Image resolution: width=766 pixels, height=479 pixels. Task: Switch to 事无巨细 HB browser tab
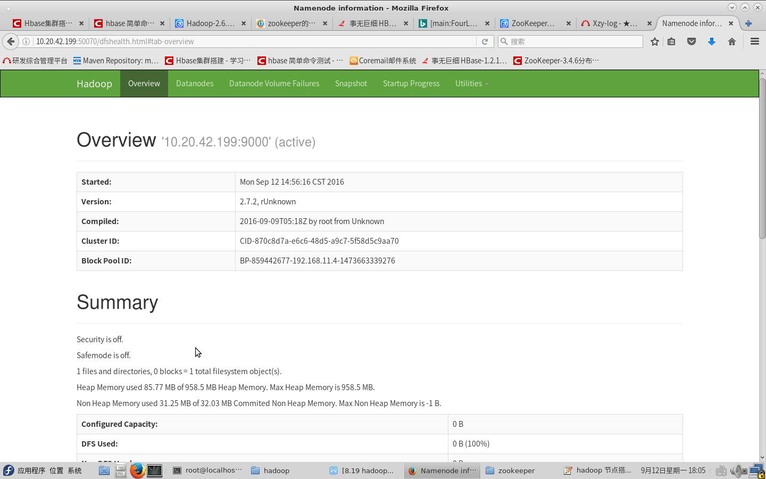click(372, 23)
